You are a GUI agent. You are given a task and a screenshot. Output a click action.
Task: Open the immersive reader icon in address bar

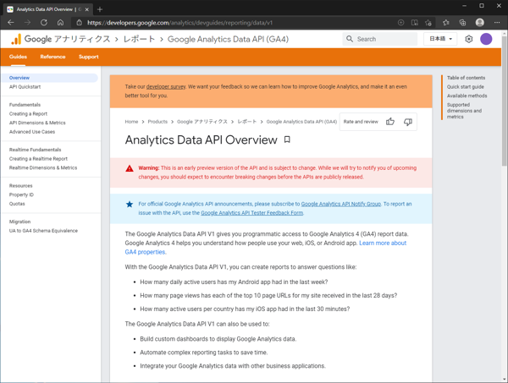[x=414, y=23]
